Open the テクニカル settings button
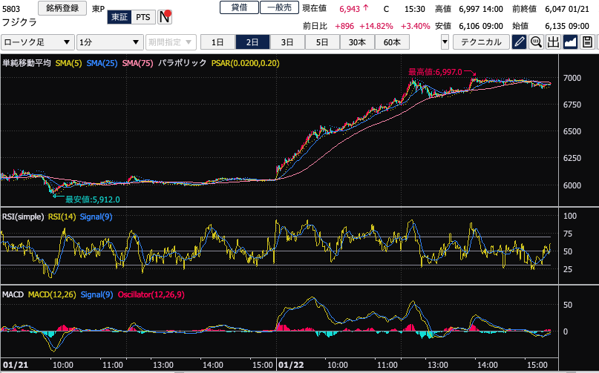Screen dimensions: 599x373 pos(481,42)
